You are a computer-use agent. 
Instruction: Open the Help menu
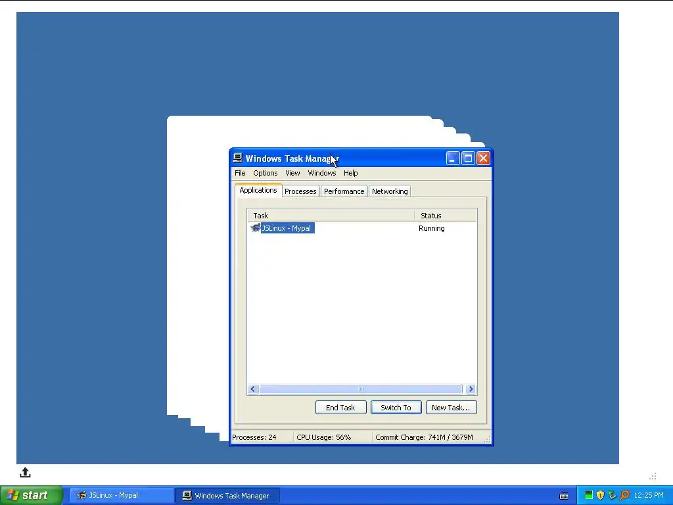(351, 173)
